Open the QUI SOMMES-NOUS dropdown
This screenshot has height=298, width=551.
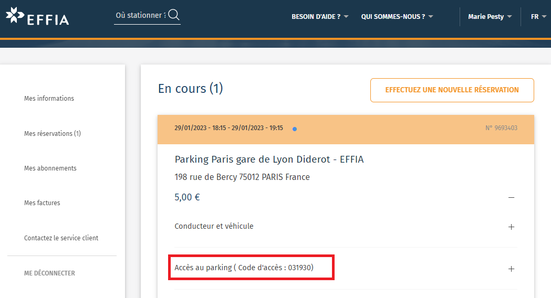coord(397,16)
